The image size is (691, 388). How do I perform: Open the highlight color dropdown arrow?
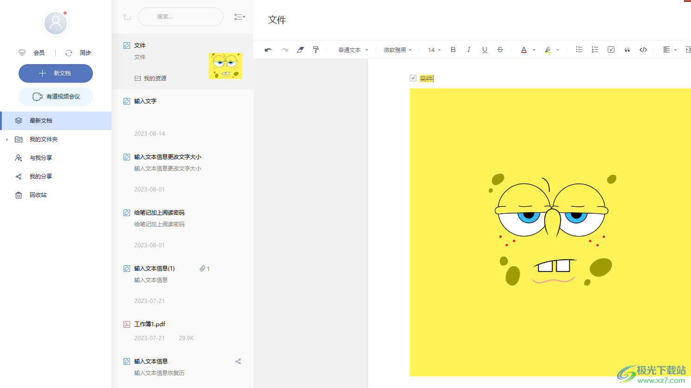coord(558,50)
